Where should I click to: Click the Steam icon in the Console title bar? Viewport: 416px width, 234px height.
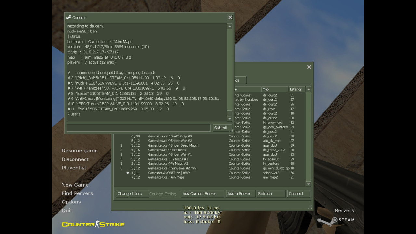click(x=69, y=17)
